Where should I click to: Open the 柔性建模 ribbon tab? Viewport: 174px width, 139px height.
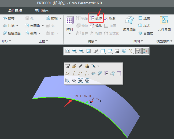click(x=15, y=11)
